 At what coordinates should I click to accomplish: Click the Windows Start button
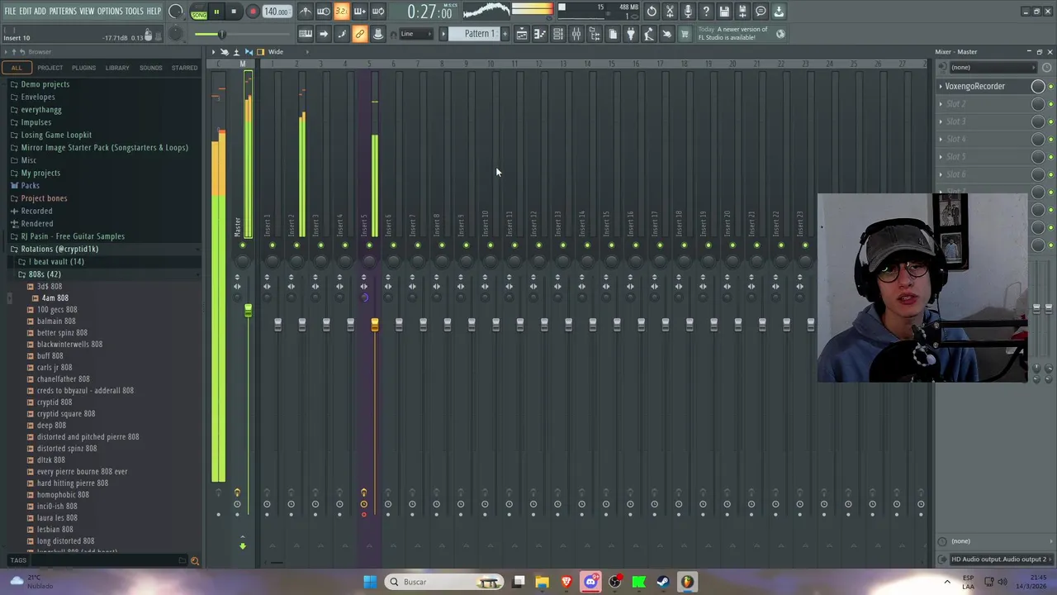click(x=370, y=582)
